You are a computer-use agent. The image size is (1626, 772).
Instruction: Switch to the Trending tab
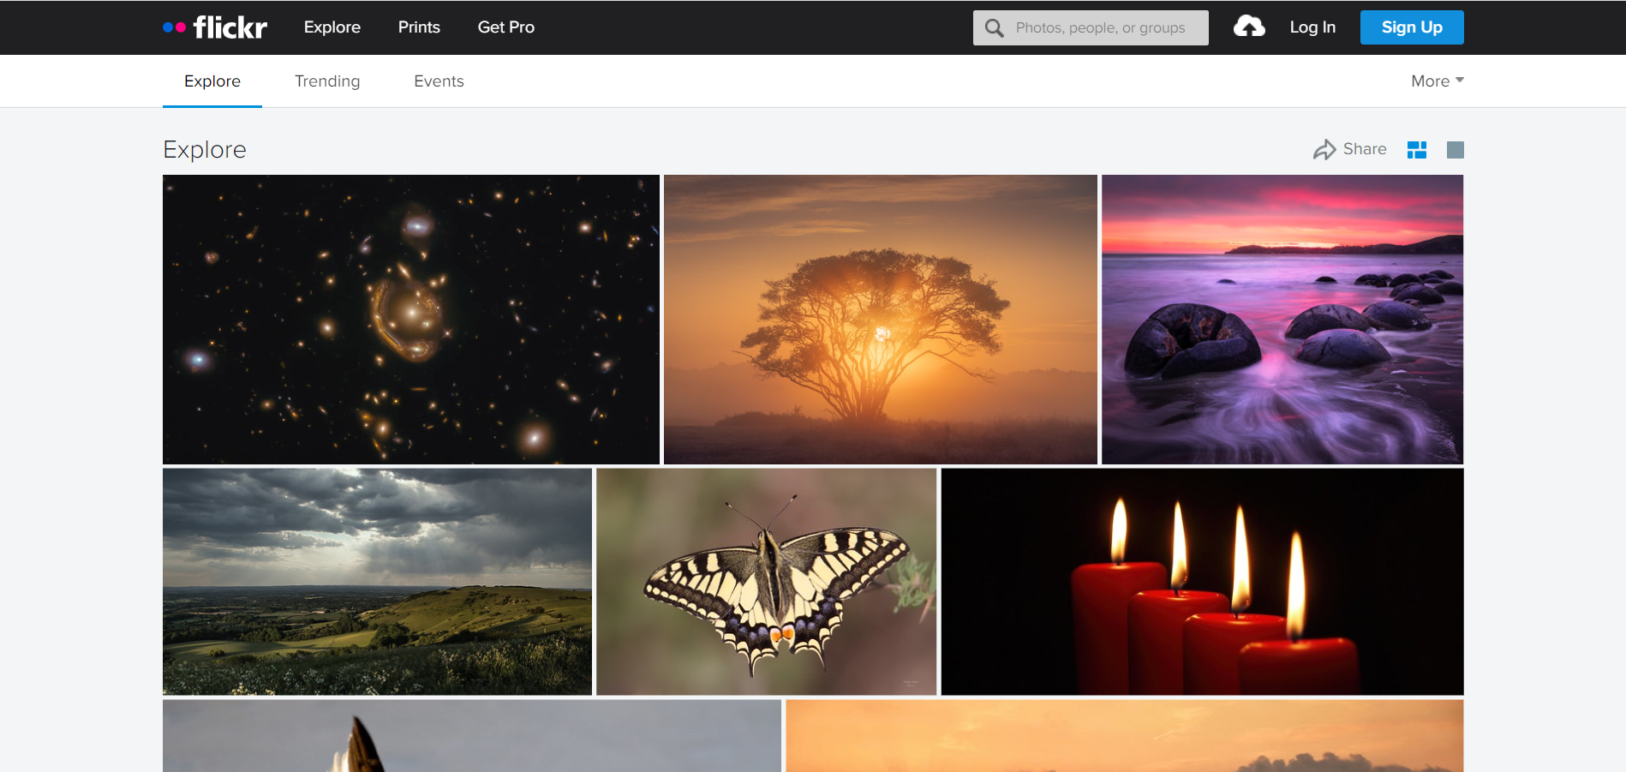click(327, 81)
